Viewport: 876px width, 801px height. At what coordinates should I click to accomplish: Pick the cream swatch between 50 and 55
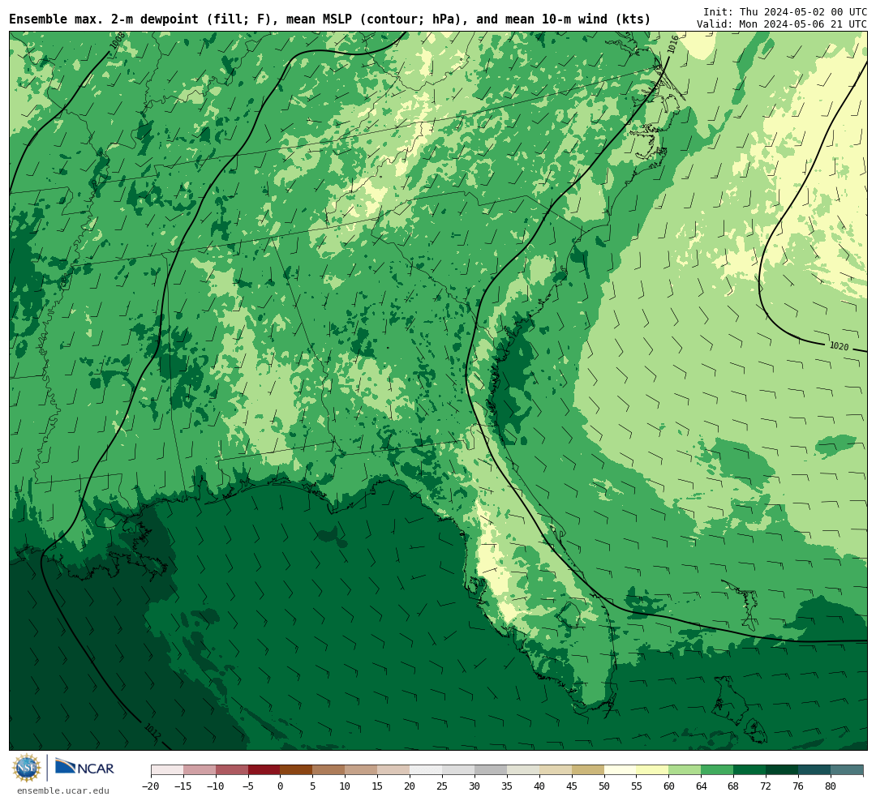620,769
